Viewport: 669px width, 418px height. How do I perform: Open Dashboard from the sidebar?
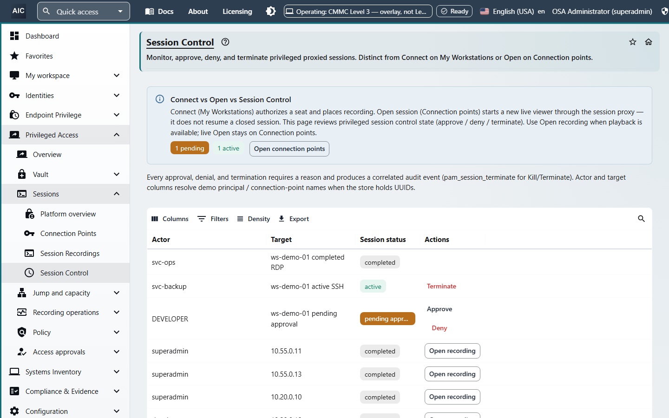[x=65, y=36]
